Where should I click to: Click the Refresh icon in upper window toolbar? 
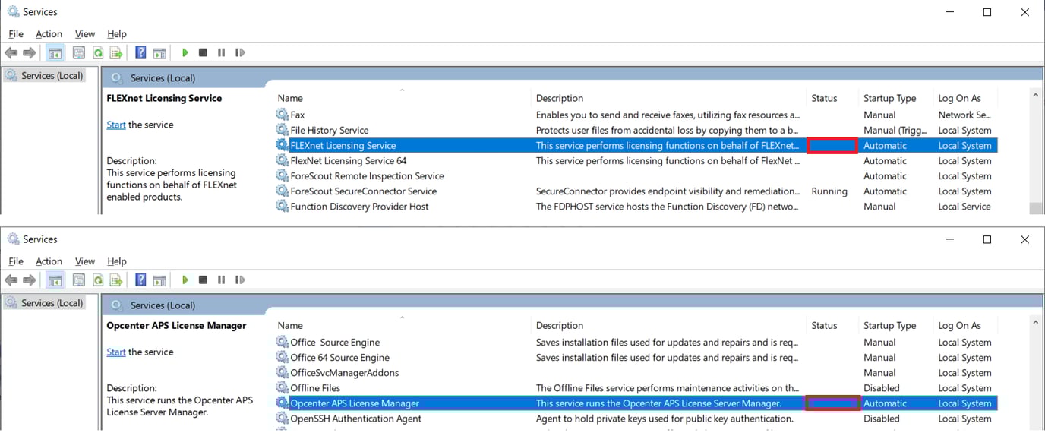coord(98,52)
